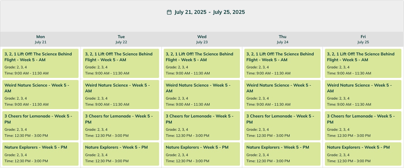Select the July 21, 2025 start date
Image resolution: width=404 pixels, height=168 pixels.
[x=190, y=12]
